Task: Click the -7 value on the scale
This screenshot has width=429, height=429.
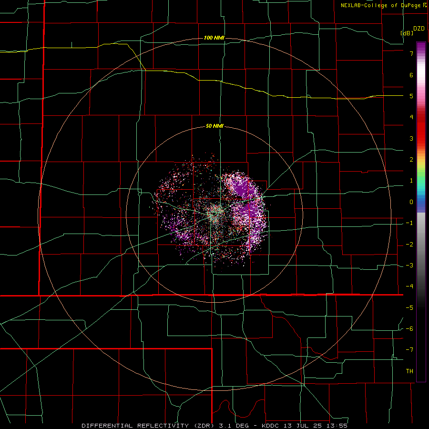Action: click(409, 350)
